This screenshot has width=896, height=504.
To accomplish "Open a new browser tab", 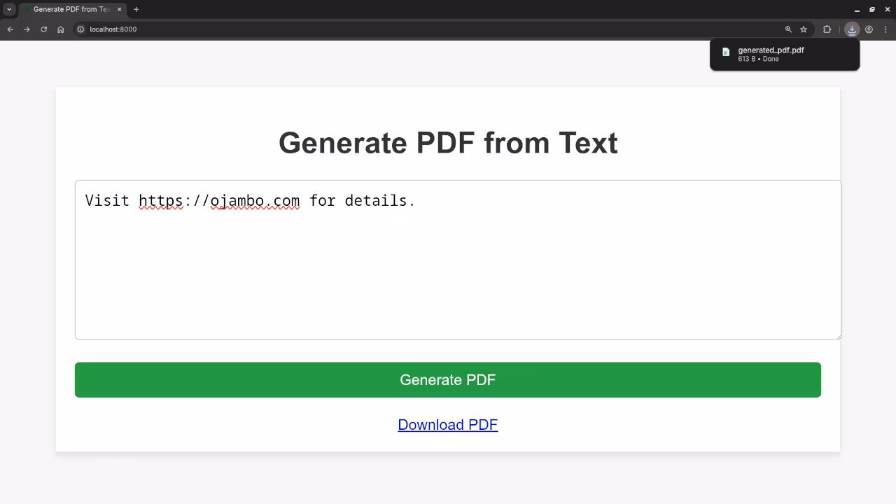I will 136,9.
